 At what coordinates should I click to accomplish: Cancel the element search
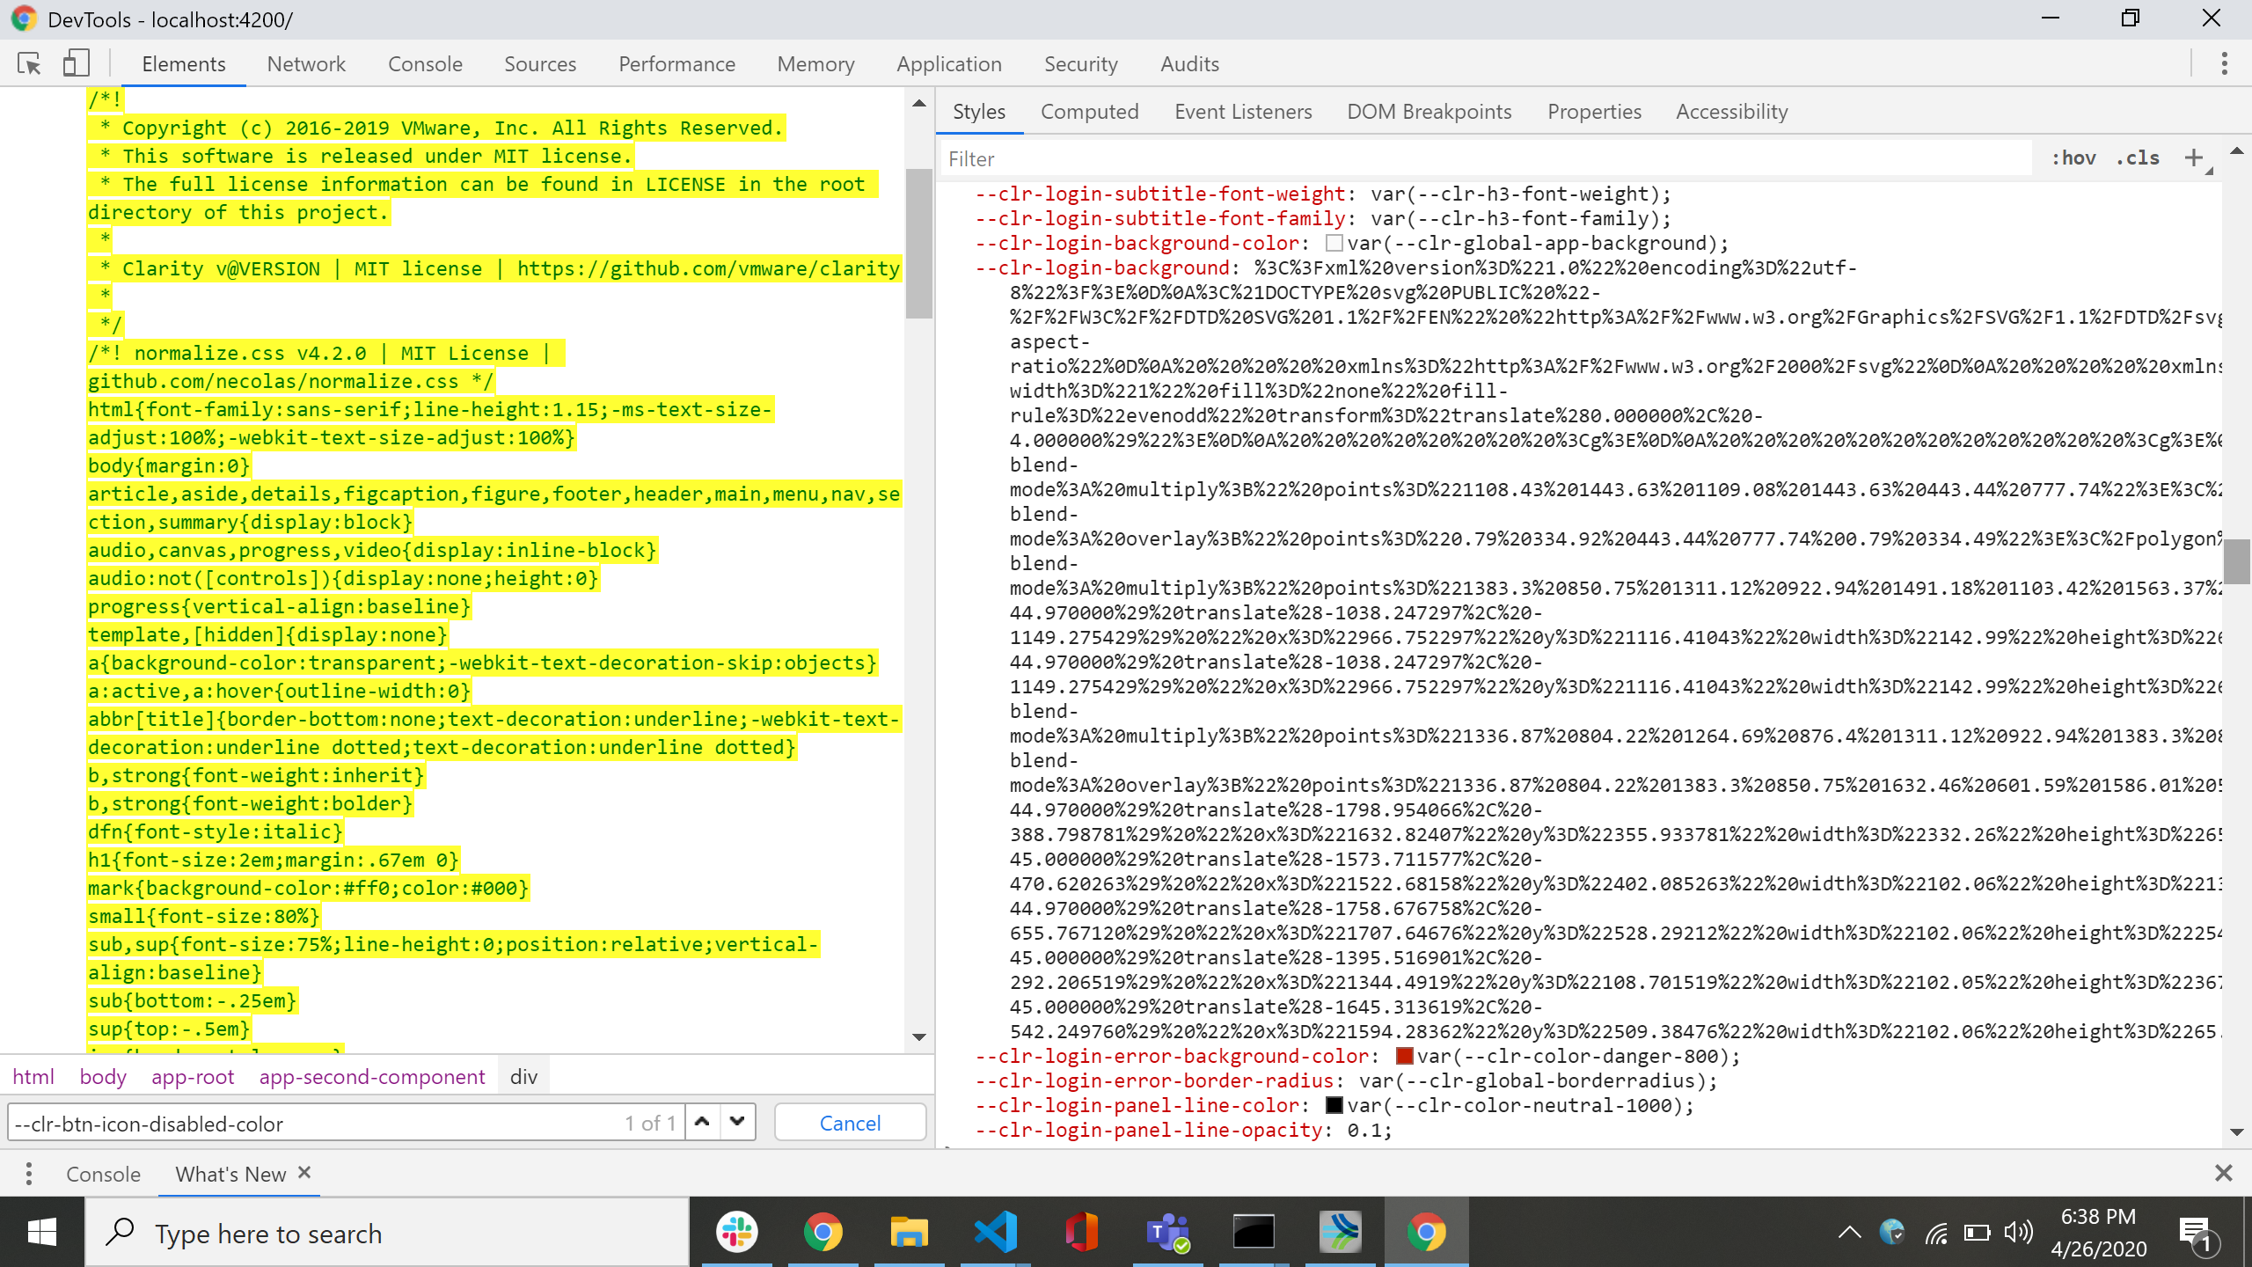pyautogui.click(x=850, y=1123)
